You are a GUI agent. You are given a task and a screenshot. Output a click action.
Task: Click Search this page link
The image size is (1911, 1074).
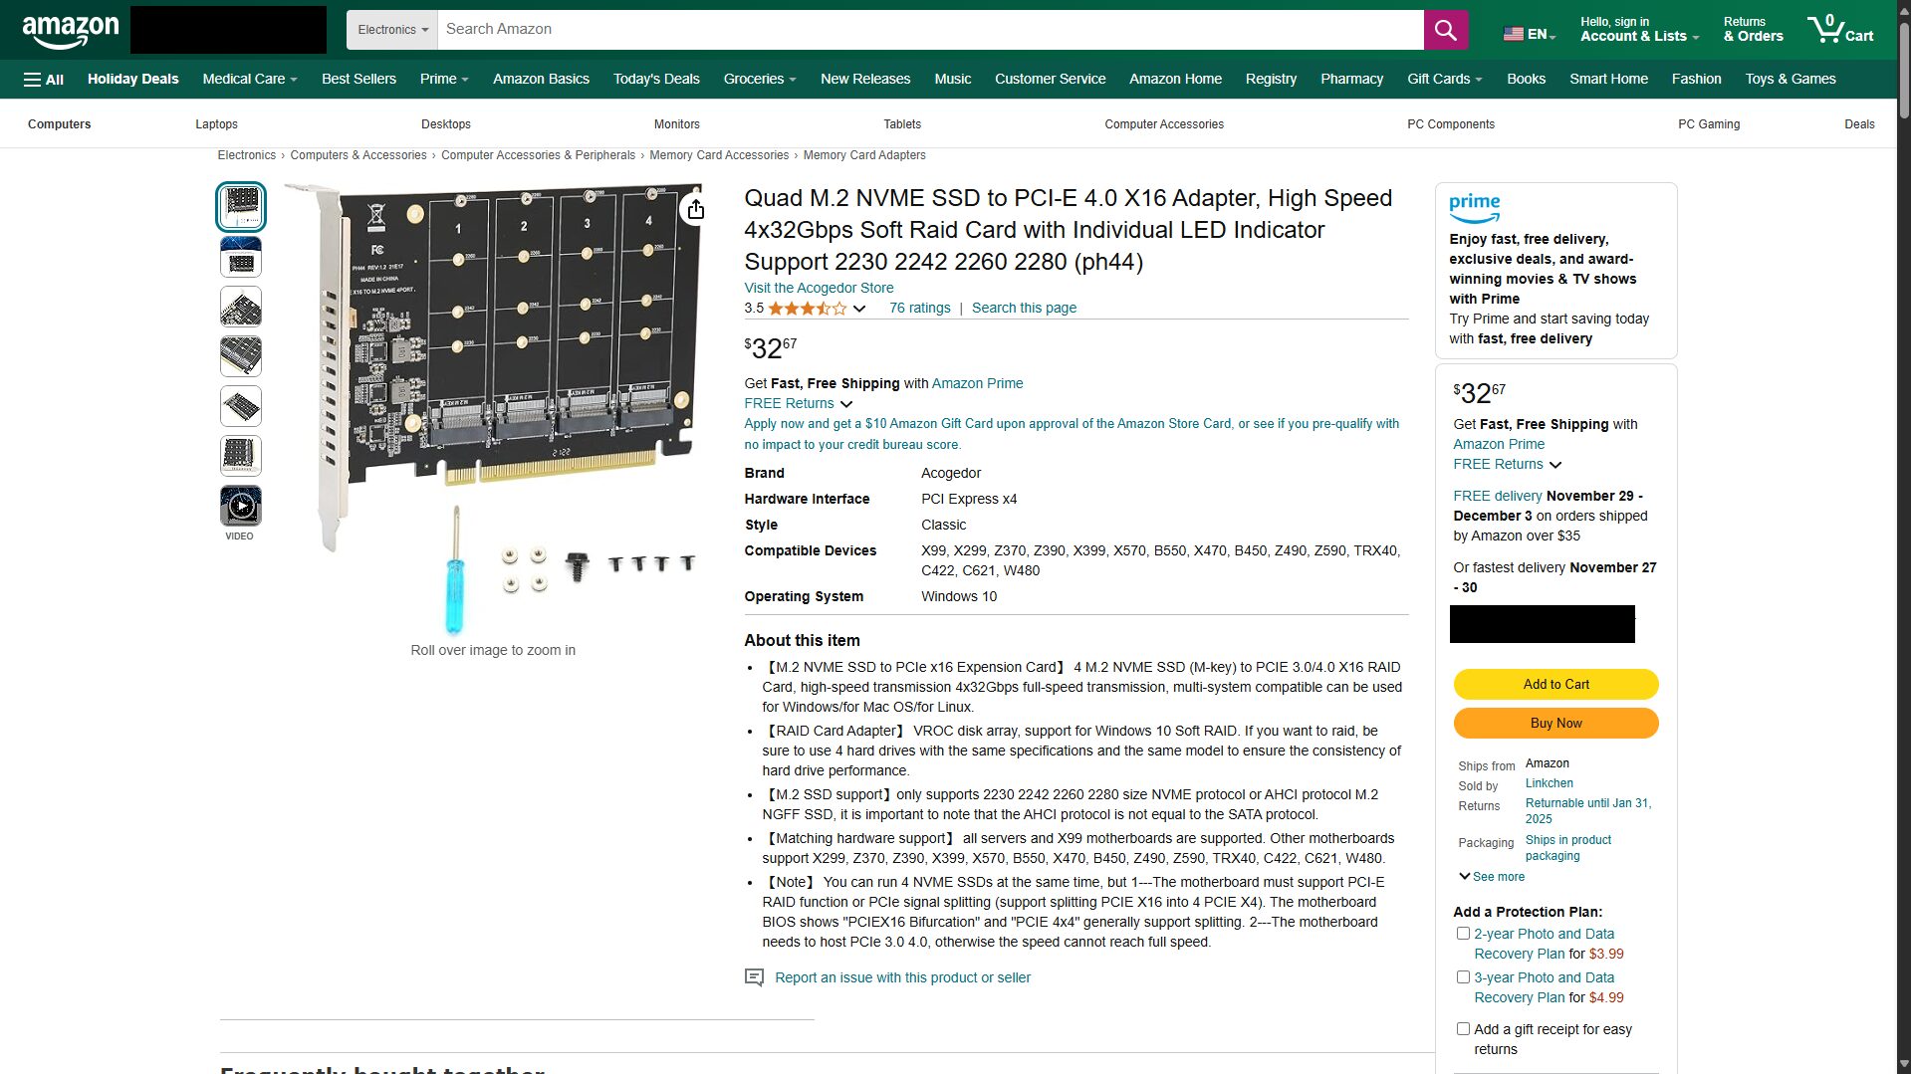1024,309
